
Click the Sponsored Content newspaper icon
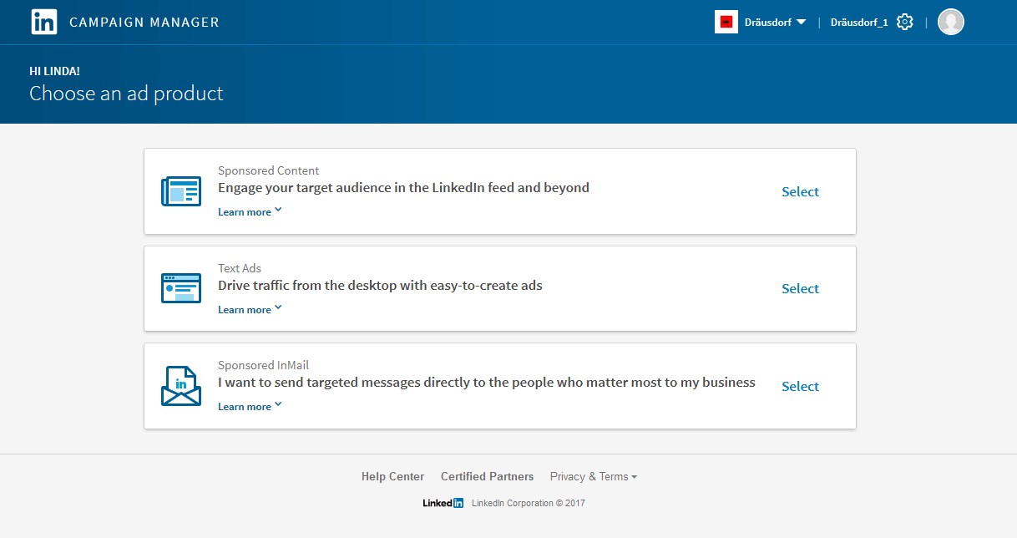click(x=181, y=191)
